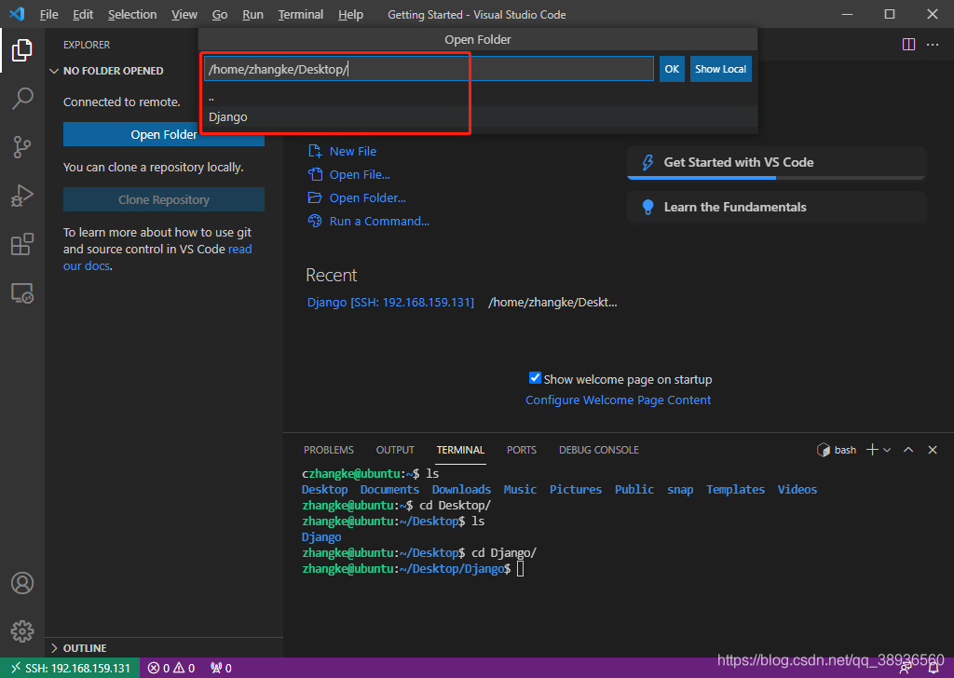Click the Run a Command palette icon
Screen dimensions: 954x678
[315, 221]
